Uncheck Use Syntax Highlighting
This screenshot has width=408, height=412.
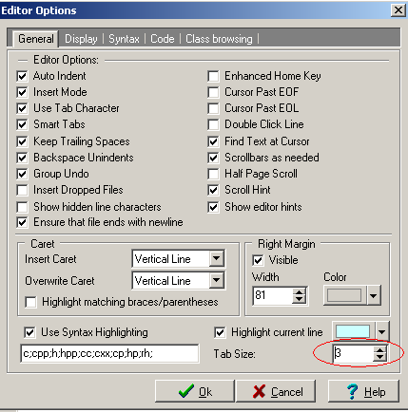click(x=29, y=332)
